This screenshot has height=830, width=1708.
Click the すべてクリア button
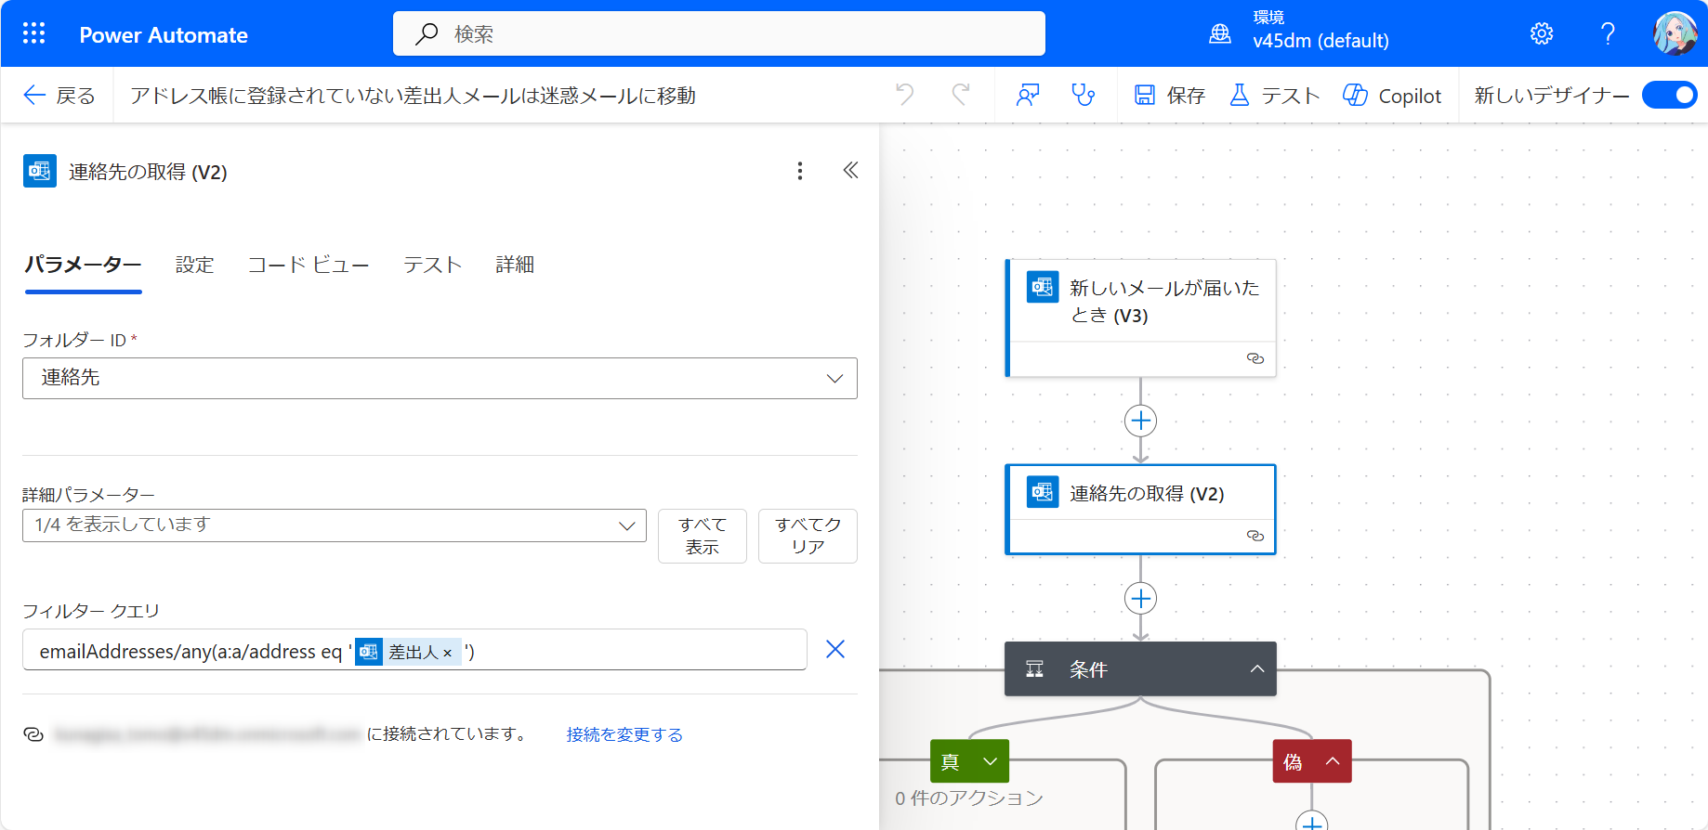(x=808, y=536)
